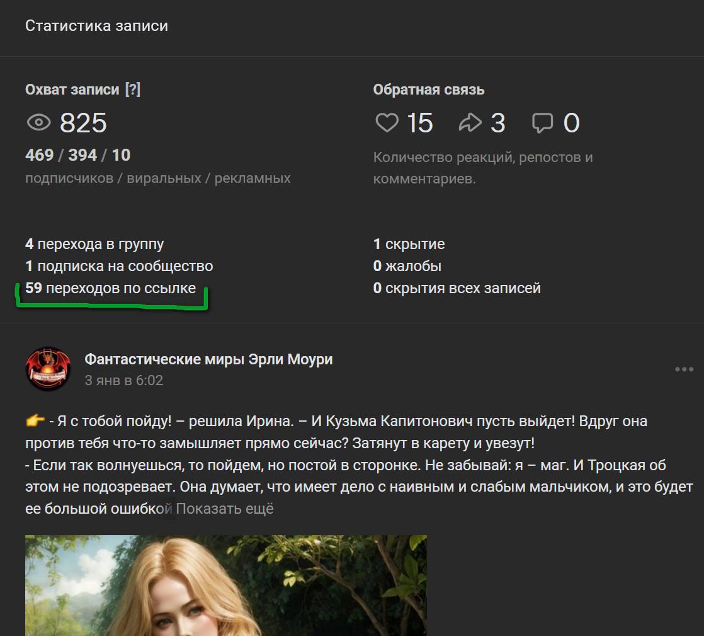Click the question mark help next to Охват записи
Viewport: 704px width, 636px height.
point(132,90)
